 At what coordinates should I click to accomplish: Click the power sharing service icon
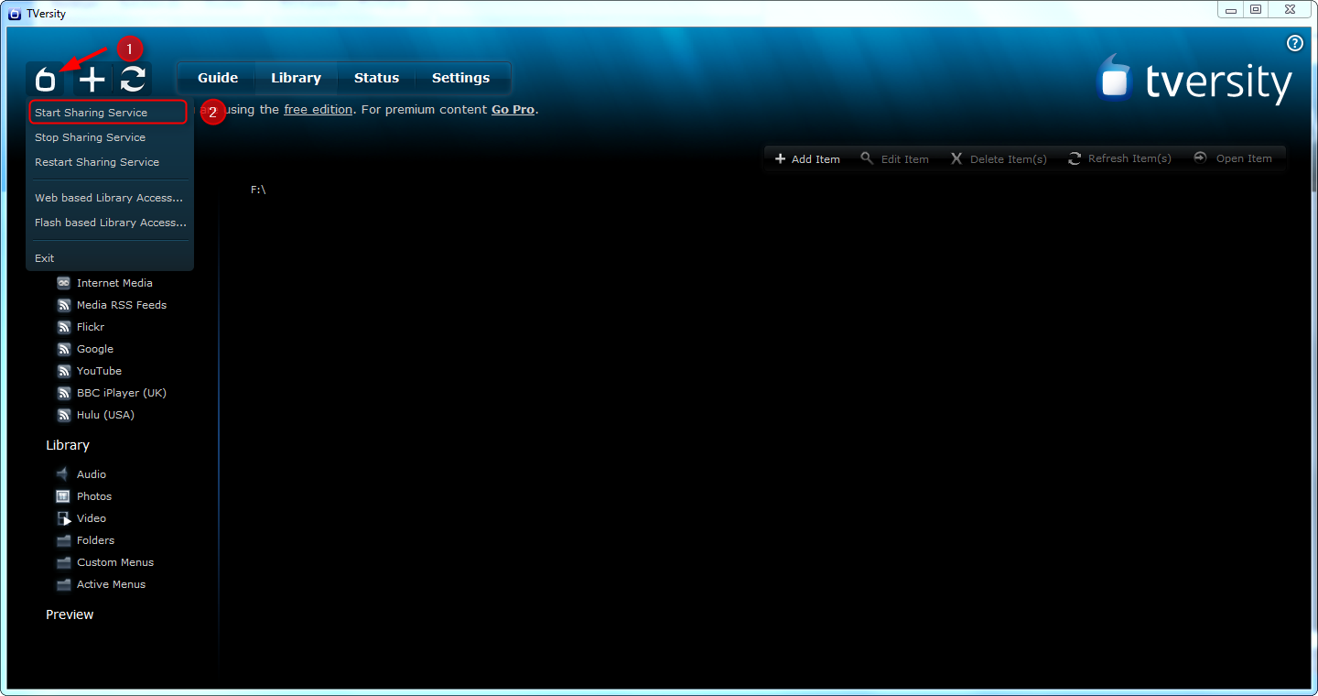(45, 79)
